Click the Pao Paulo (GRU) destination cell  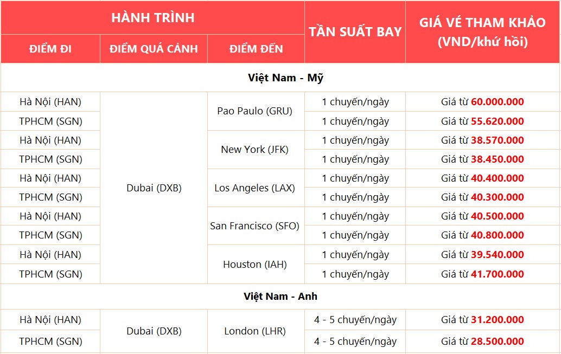tap(256, 111)
